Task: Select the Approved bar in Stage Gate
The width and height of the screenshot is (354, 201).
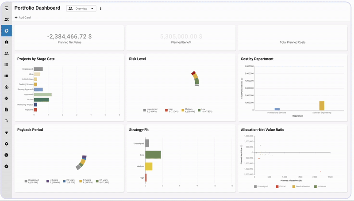Action: coord(43,95)
